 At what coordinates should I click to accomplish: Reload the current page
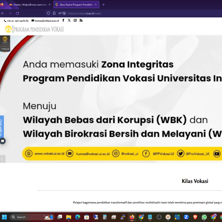18,13
